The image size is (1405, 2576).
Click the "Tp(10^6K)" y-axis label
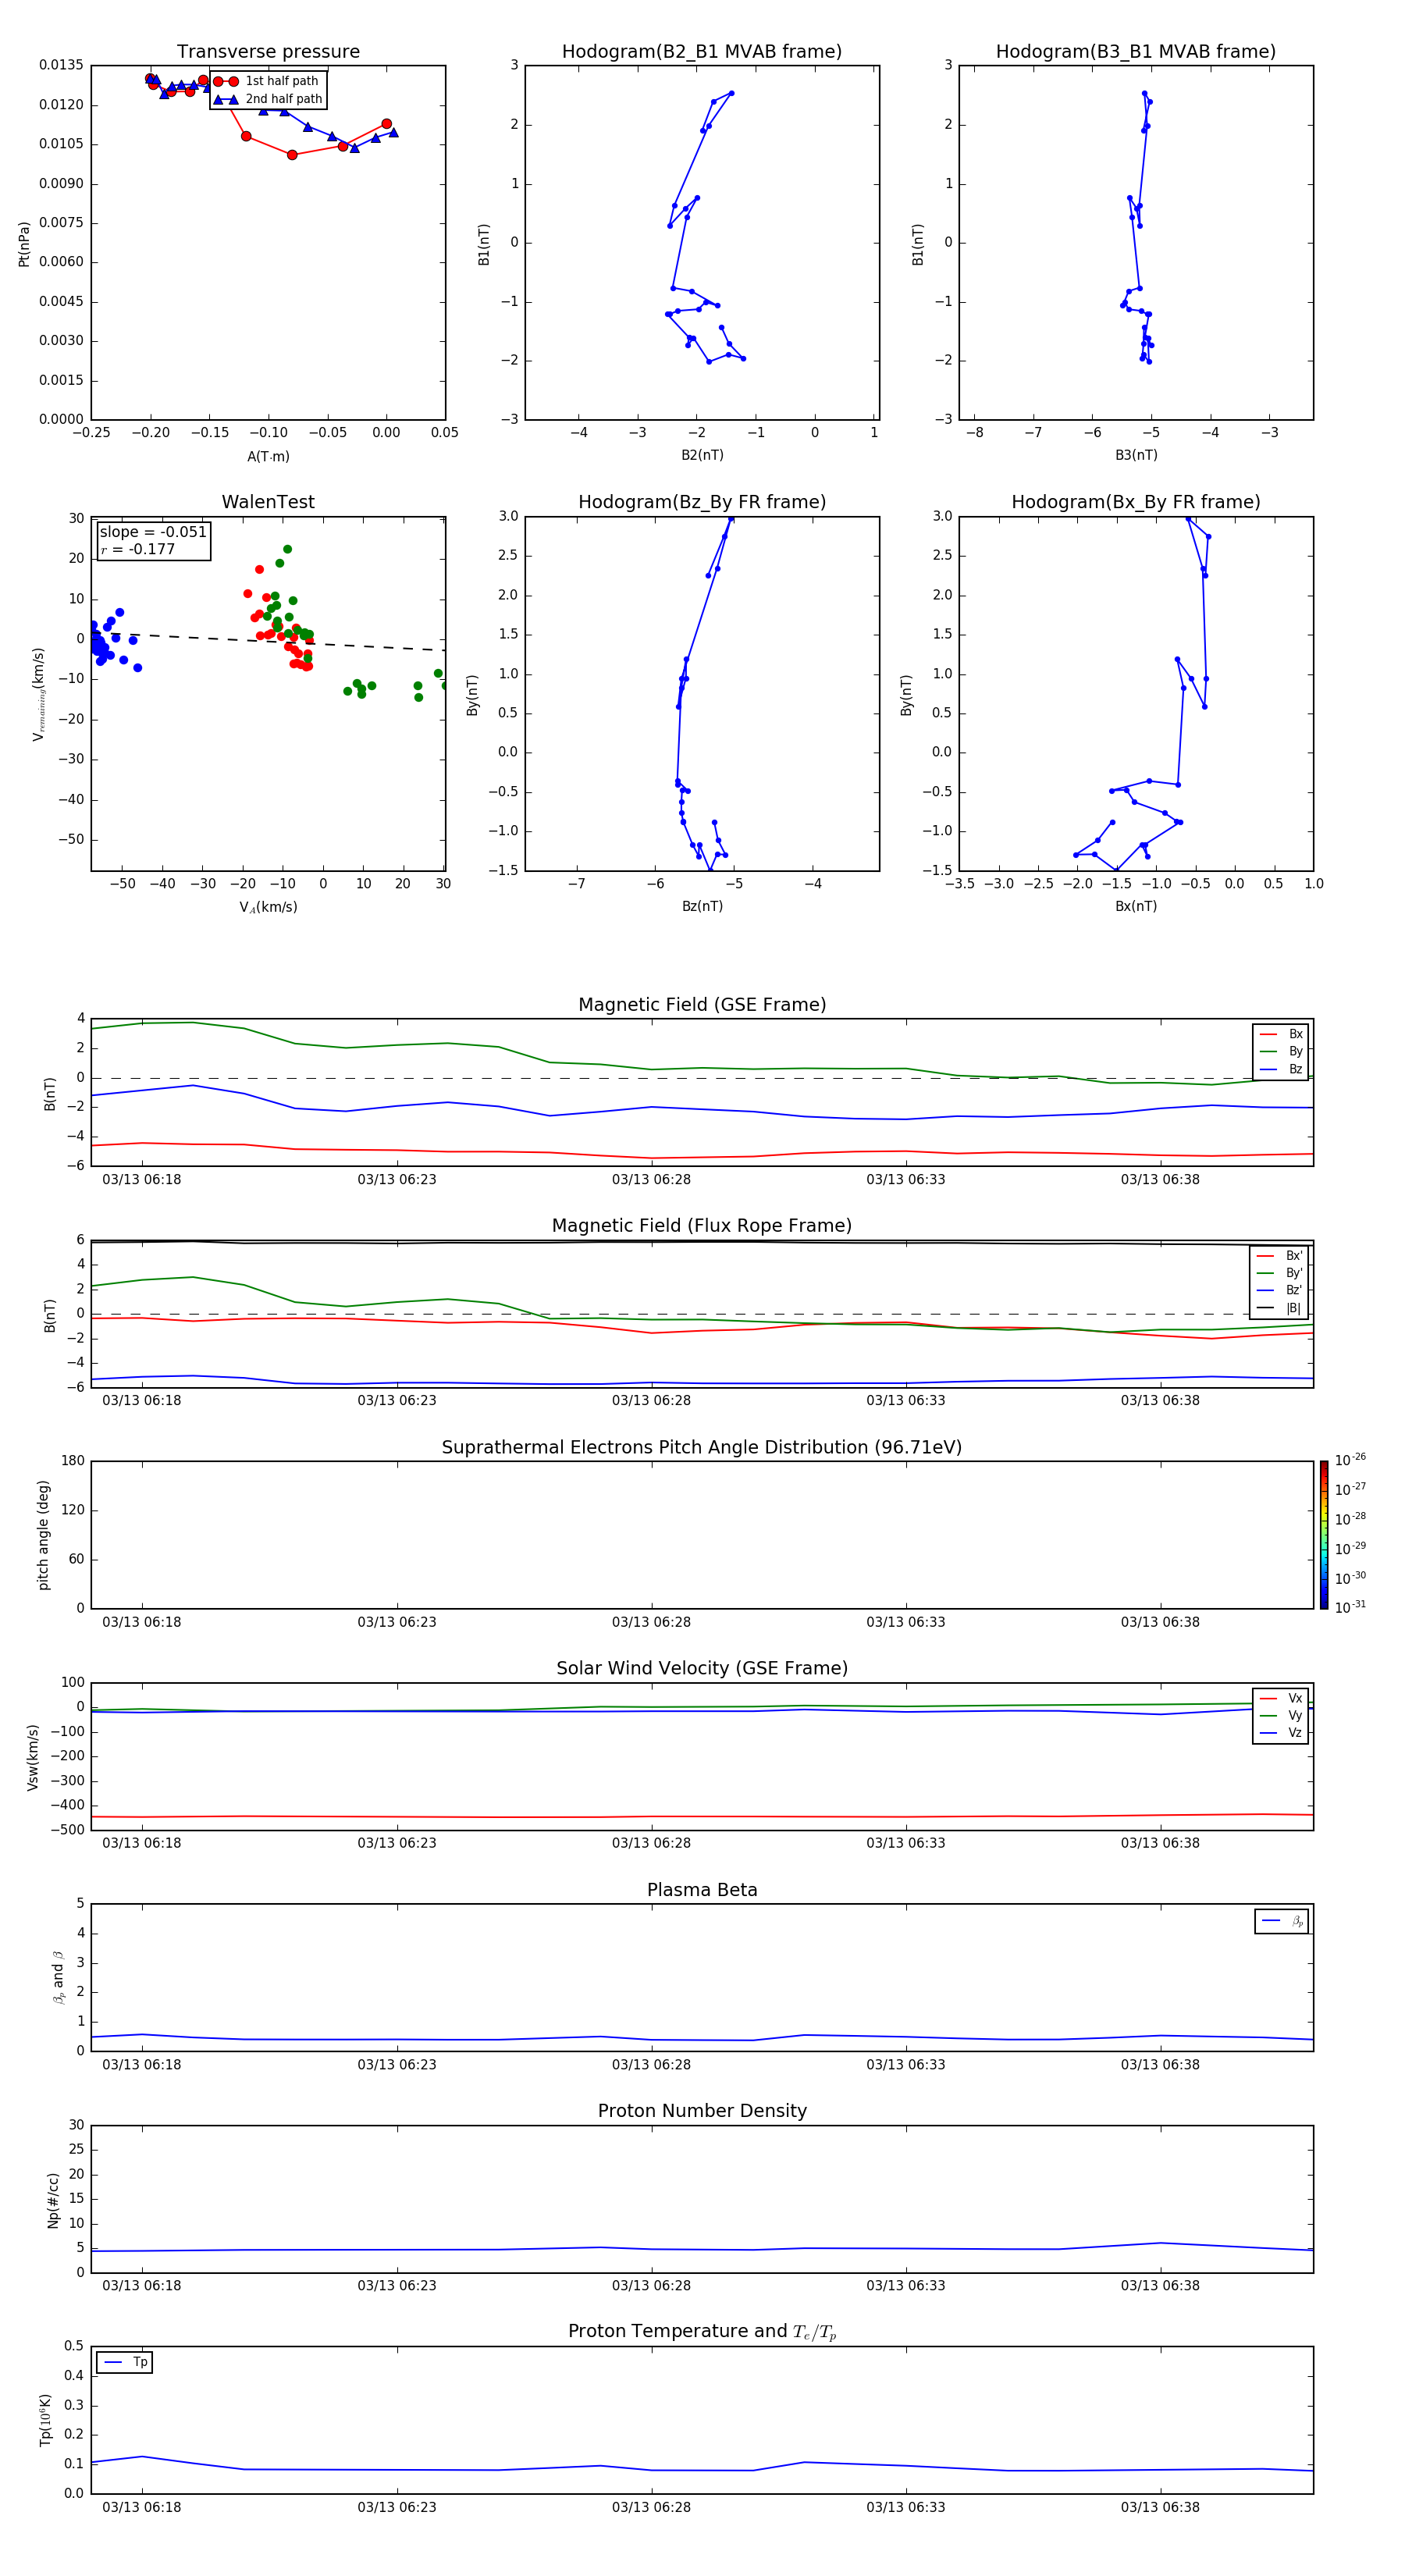tap(45, 2420)
